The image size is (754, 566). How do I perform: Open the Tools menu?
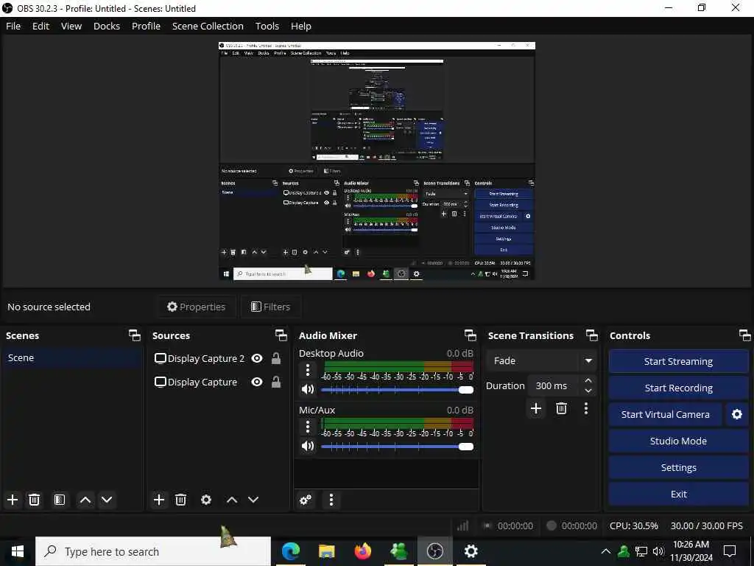click(x=267, y=26)
